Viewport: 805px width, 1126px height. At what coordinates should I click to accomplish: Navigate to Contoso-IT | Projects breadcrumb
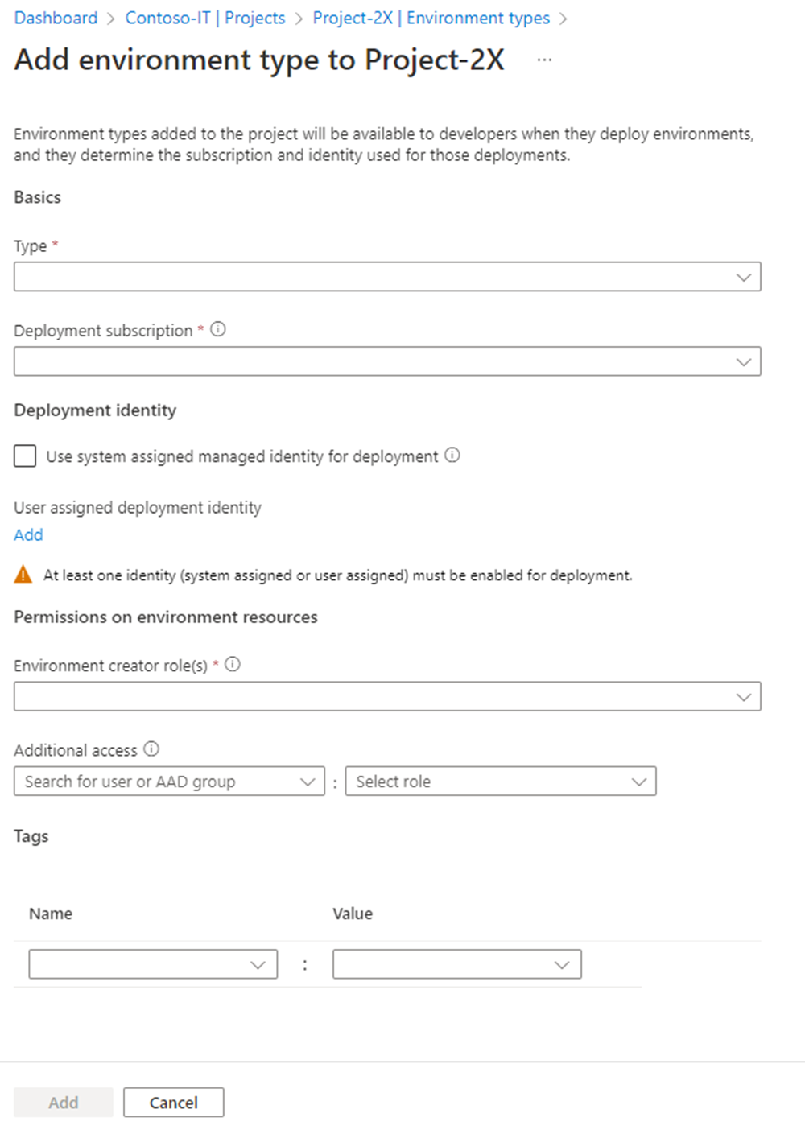(x=205, y=18)
